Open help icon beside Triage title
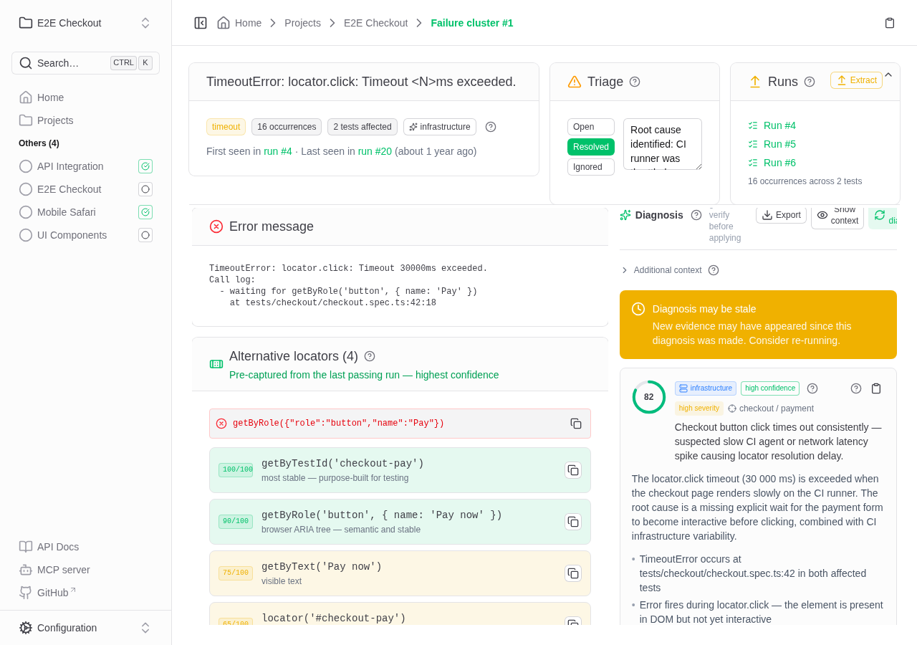Image resolution: width=917 pixels, height=645 pixels. [635, 82]
